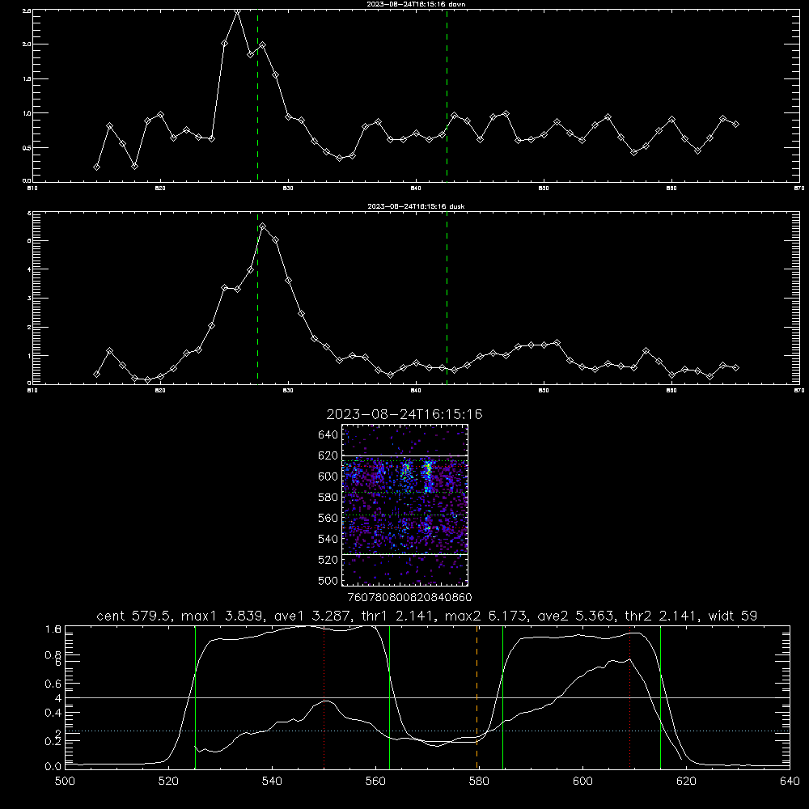Click the spectral image y-axis label 620
The width and height of the screenshot is (809, 809).
pos(328,455)
